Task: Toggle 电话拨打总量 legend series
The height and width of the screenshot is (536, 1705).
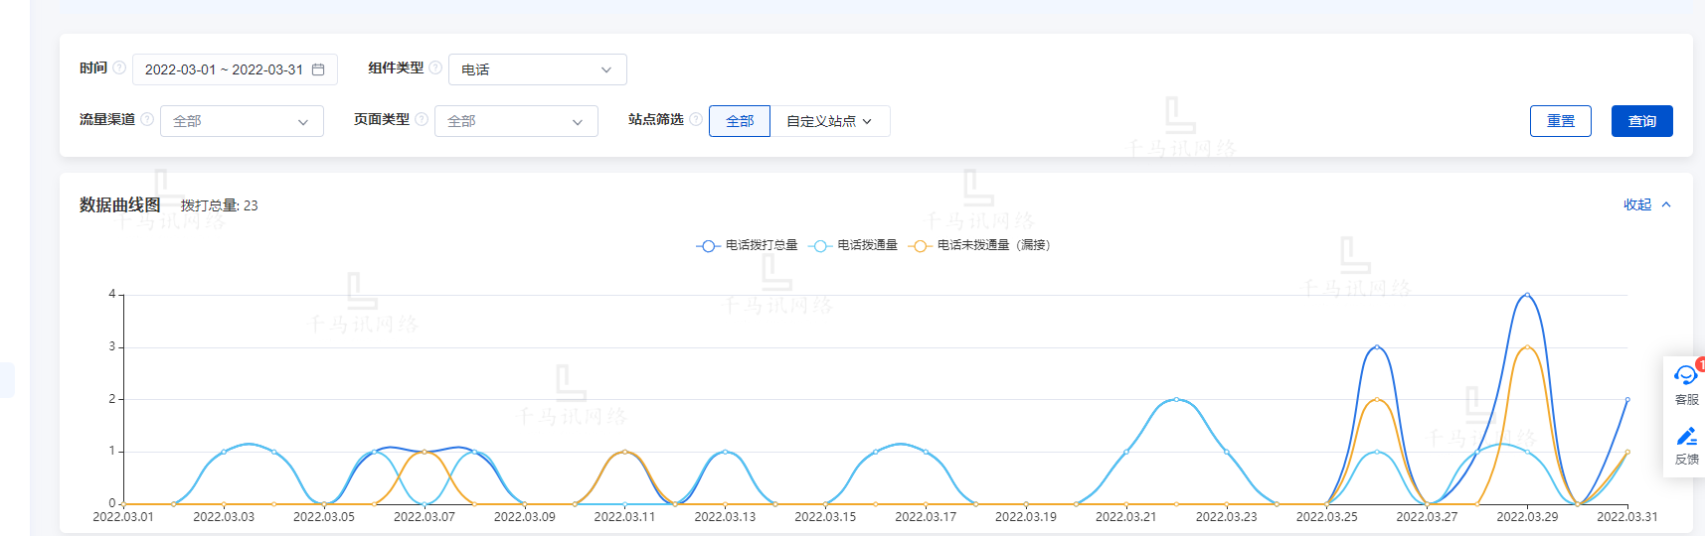Action: tap(748, 245)
